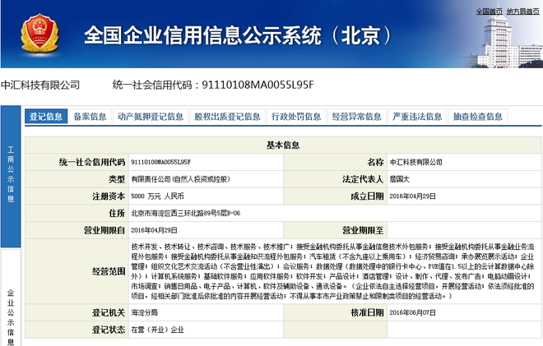This screenshot has height=346, width=543.
Task: Click the 经营范围 description text
Action: [332, 271]
